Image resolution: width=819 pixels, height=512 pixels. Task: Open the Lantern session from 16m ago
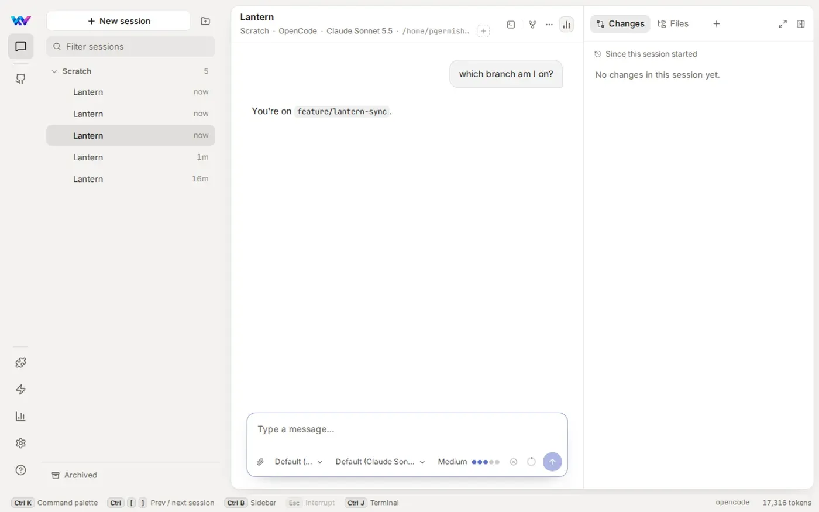(x=131, y=179)
